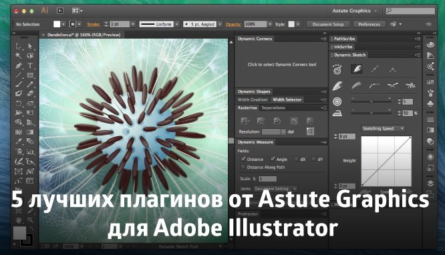Click the Scale 1: value field
The height and width of the screenshot is (255, 445).
[267, 179]
